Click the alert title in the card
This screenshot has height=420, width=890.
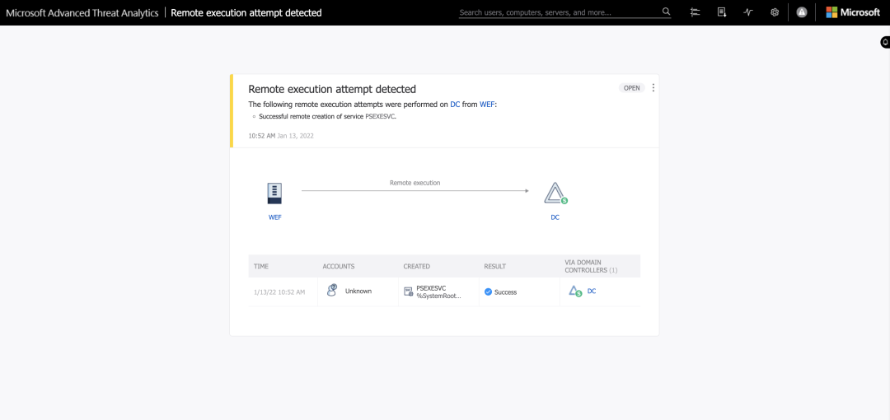point(332,89)
